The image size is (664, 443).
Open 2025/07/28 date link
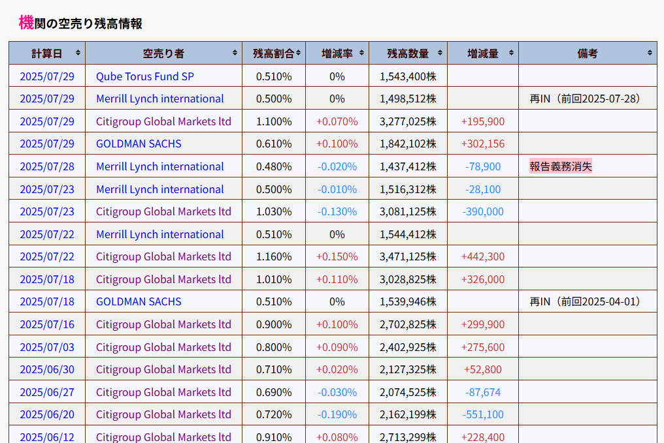(x=47, y=166)
